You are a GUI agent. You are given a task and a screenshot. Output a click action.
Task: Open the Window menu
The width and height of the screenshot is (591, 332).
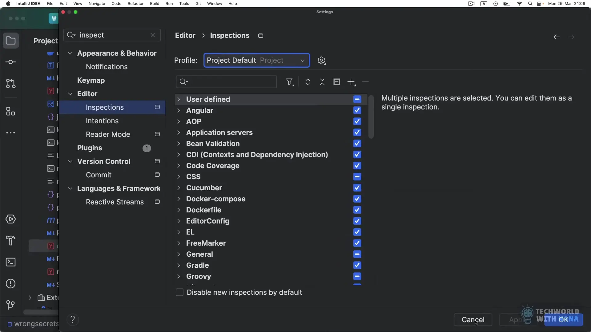pos(215,4)
